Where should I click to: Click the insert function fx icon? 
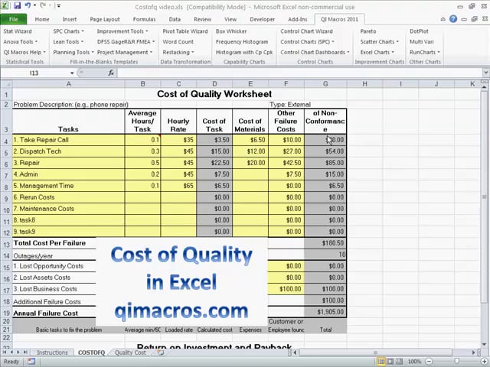pyautogui.click(x=111, y=73)
